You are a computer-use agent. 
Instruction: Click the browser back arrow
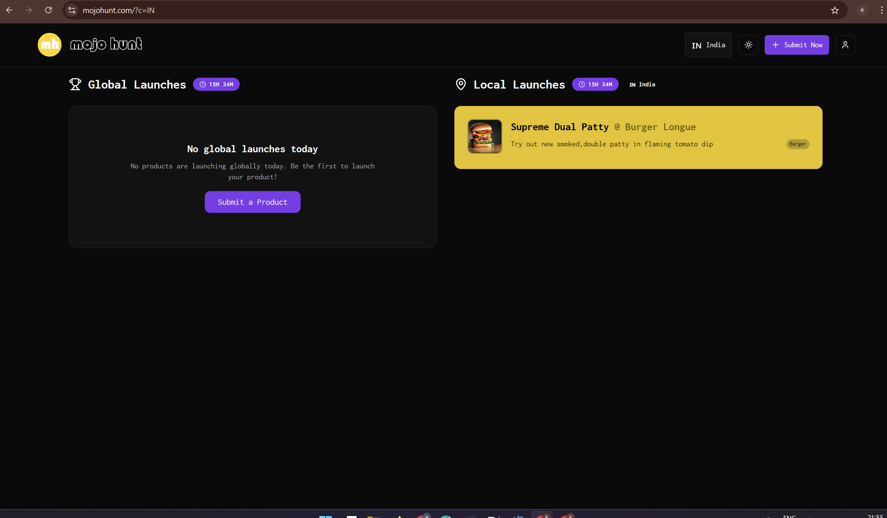9,10
